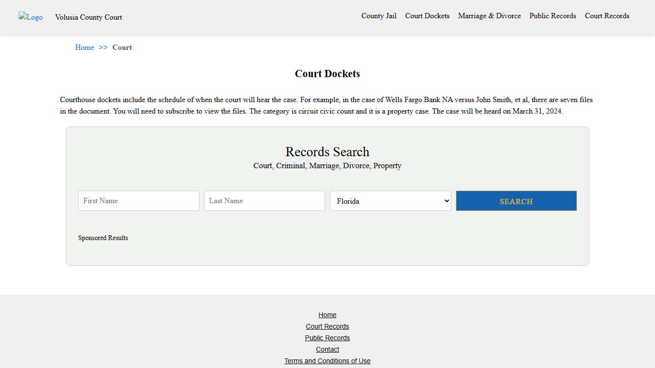This screenshot has width=655, height=368.
Task: Click the Records Search heading
Action: tap(327, 152)
